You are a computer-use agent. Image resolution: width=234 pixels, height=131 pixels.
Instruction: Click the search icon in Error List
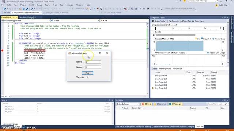[226, 104]
